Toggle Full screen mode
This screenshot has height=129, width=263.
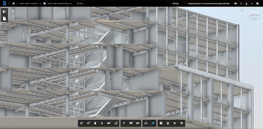[x=181, y=123]
